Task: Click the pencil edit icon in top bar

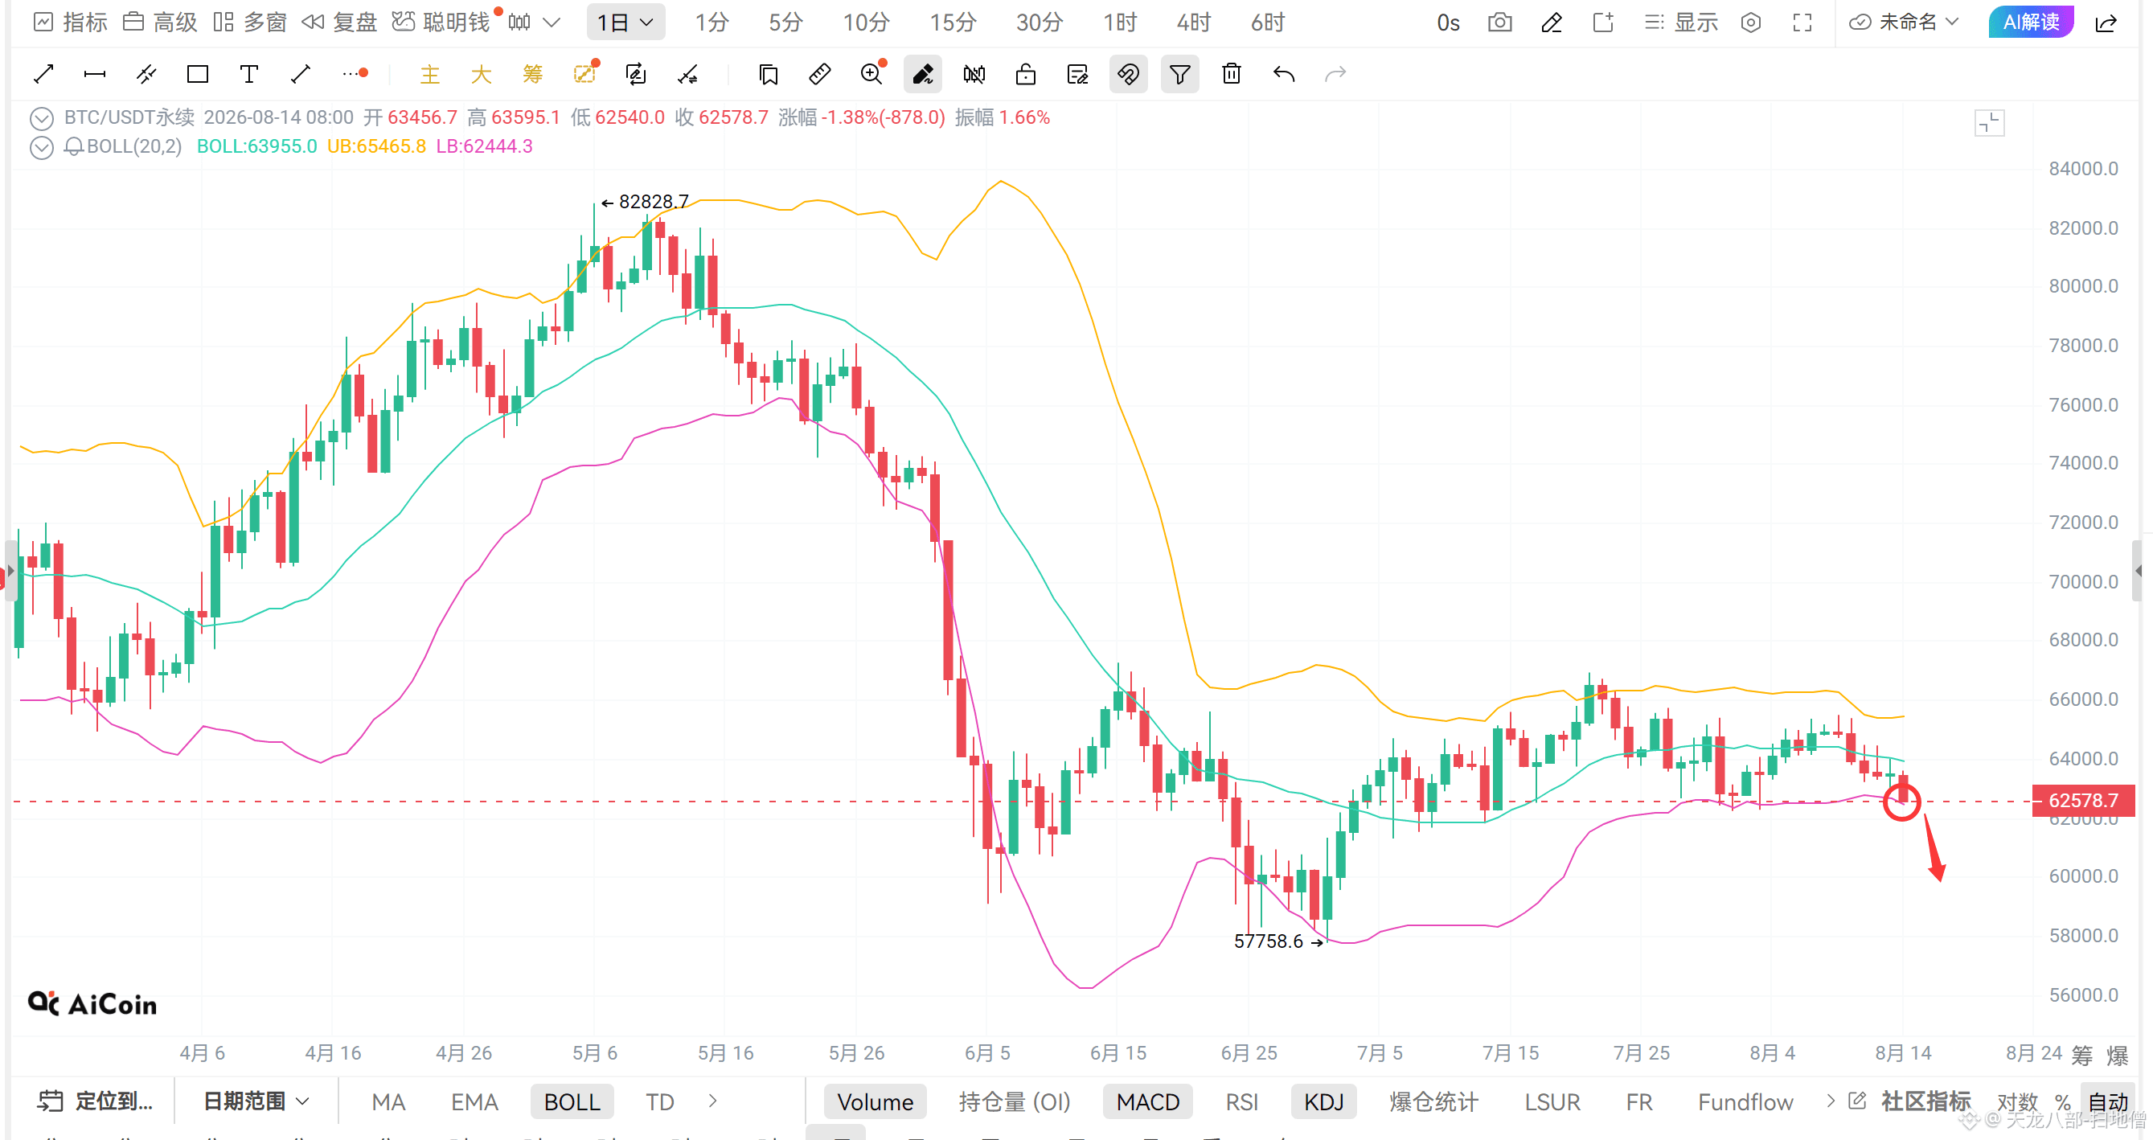Action: (1551, 23)
